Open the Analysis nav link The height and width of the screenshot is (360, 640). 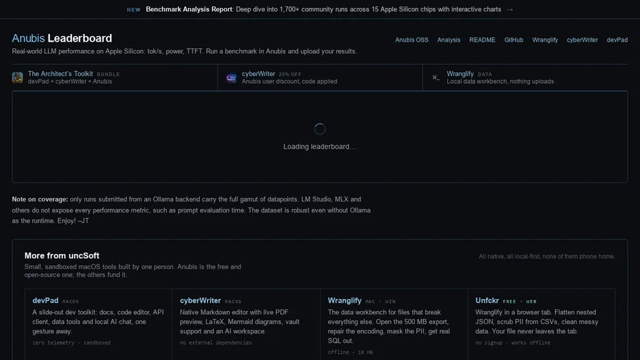click(x=449, y=40)
